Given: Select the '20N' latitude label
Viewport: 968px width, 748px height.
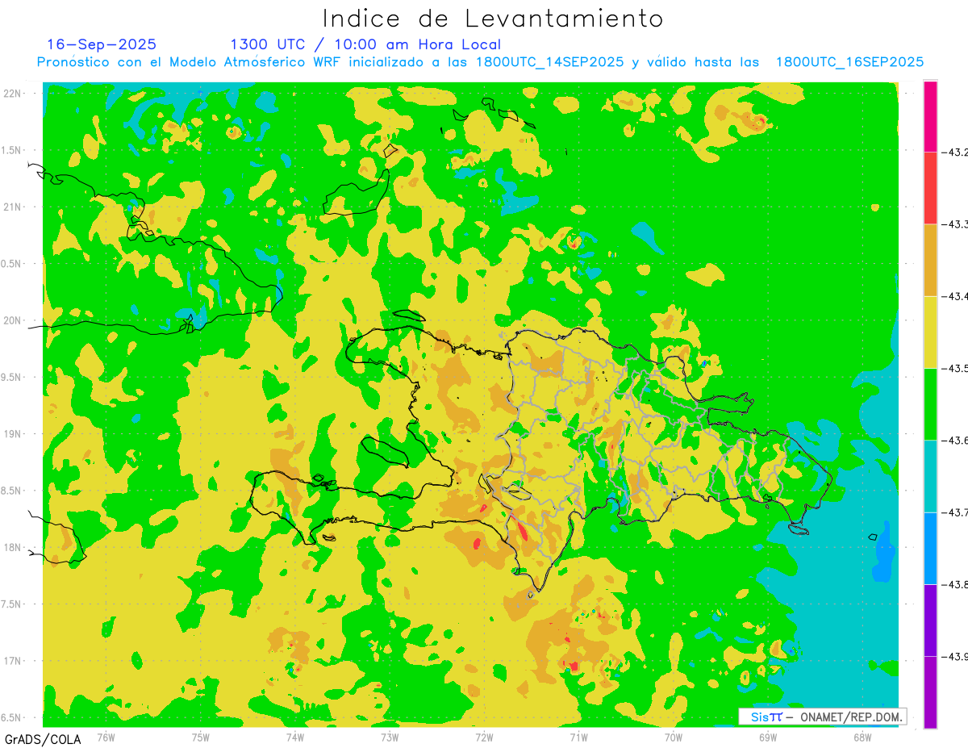Looking at the screenshot, I should point(13,320).
